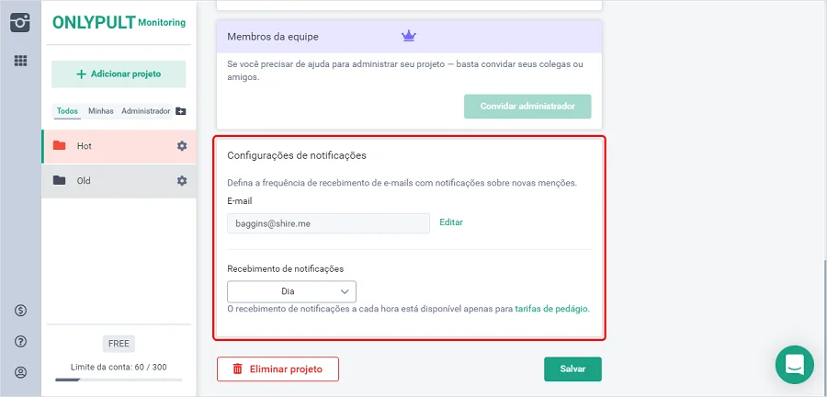The image size is (827, 397).
Task: Click the Salvar button
Action: [x=572, y=369]
